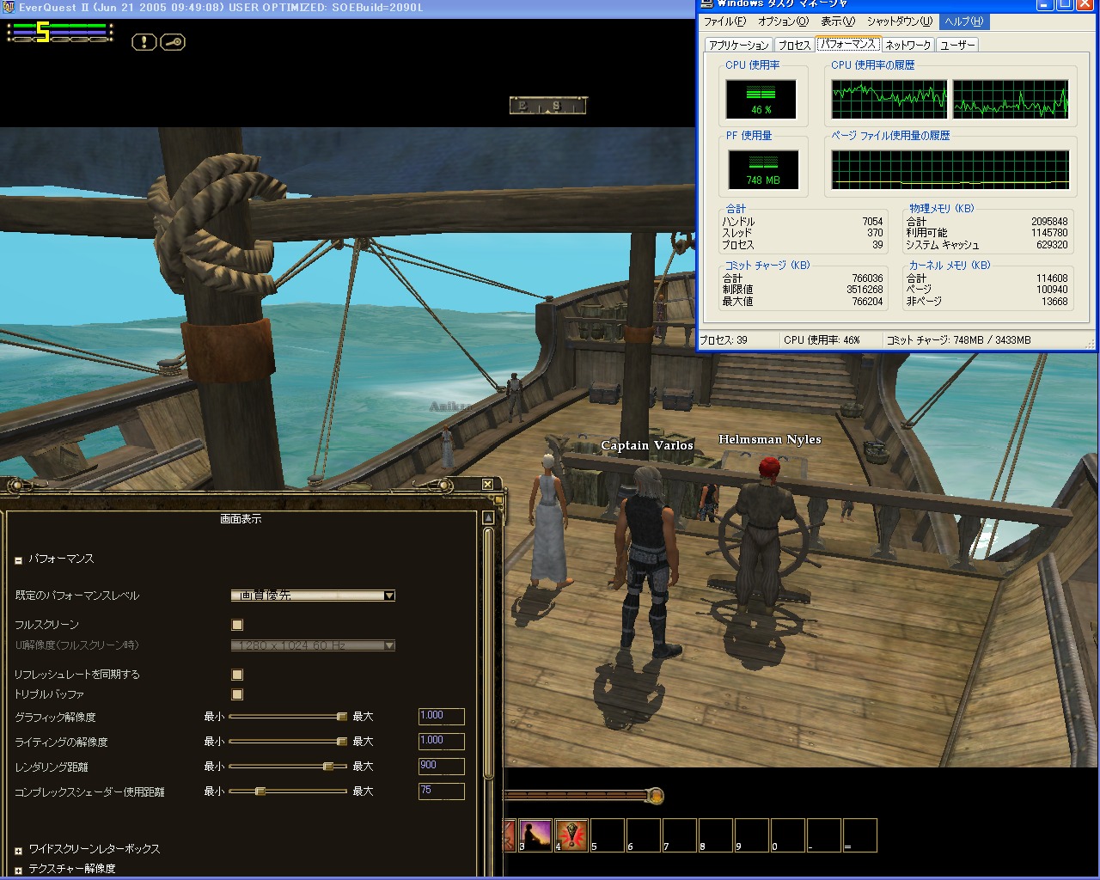Expand the テクスチャー解像度 section

click(x=18, y=871)
